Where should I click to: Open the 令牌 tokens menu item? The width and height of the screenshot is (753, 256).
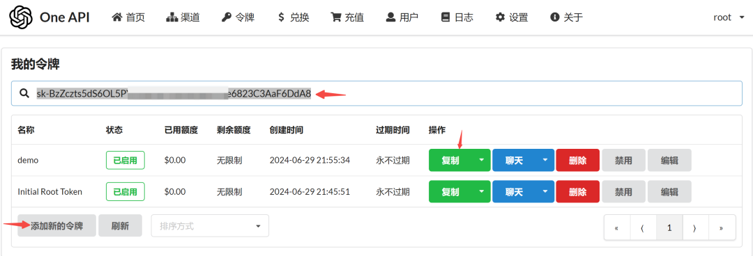238,17
